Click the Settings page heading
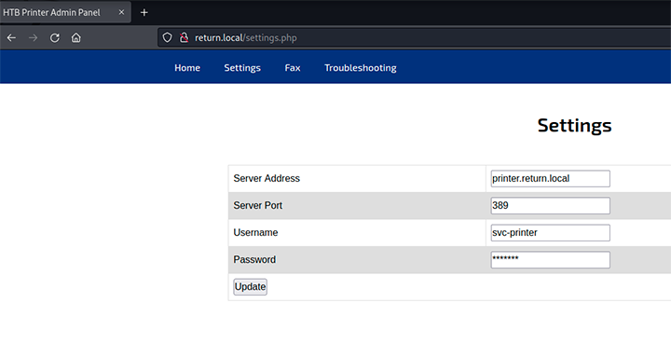671x358 pixels. 574,126
